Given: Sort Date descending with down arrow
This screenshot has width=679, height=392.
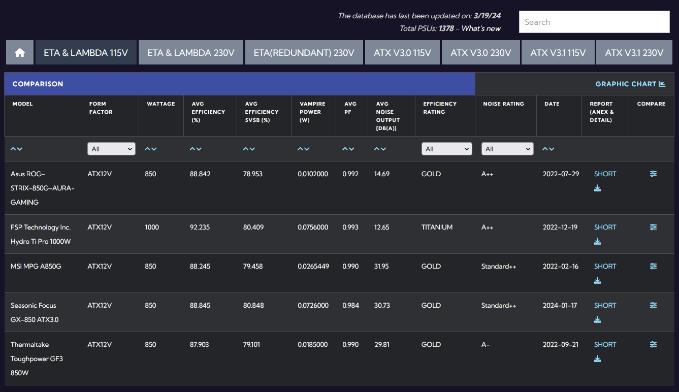Looking at the screenshot, I should click(552, 149).
